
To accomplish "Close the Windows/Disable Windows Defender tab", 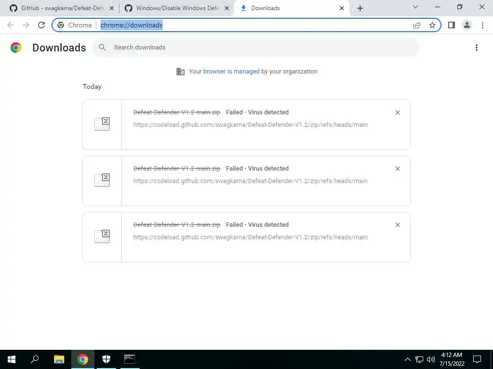I will pos(227,8).
